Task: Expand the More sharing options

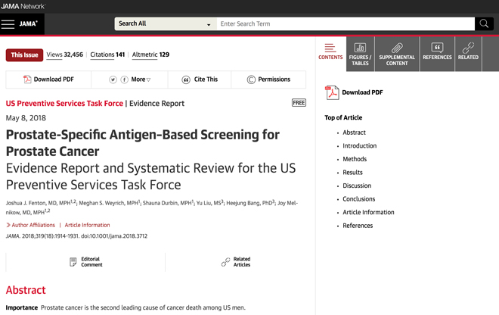Action: pyautogui.click(x=141, y=80)
